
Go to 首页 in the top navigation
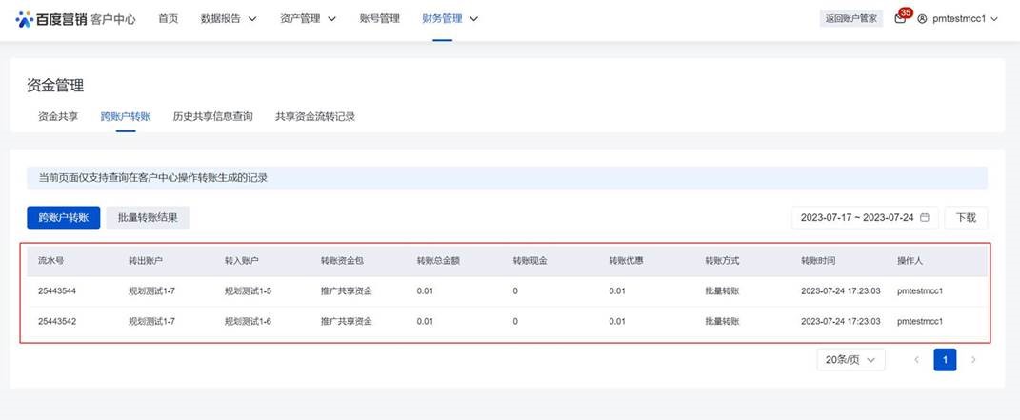168,19
